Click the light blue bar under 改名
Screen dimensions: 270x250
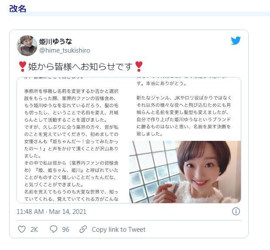[139, 14]
